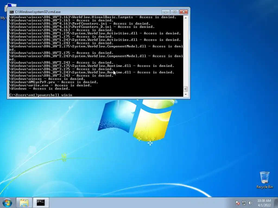Click the '\Windows - Access is denied.' line

click(x=40, y=89)
